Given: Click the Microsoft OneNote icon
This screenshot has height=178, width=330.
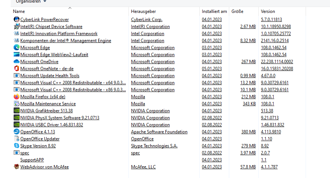Looking at the screenshot, I should [16, 69].
